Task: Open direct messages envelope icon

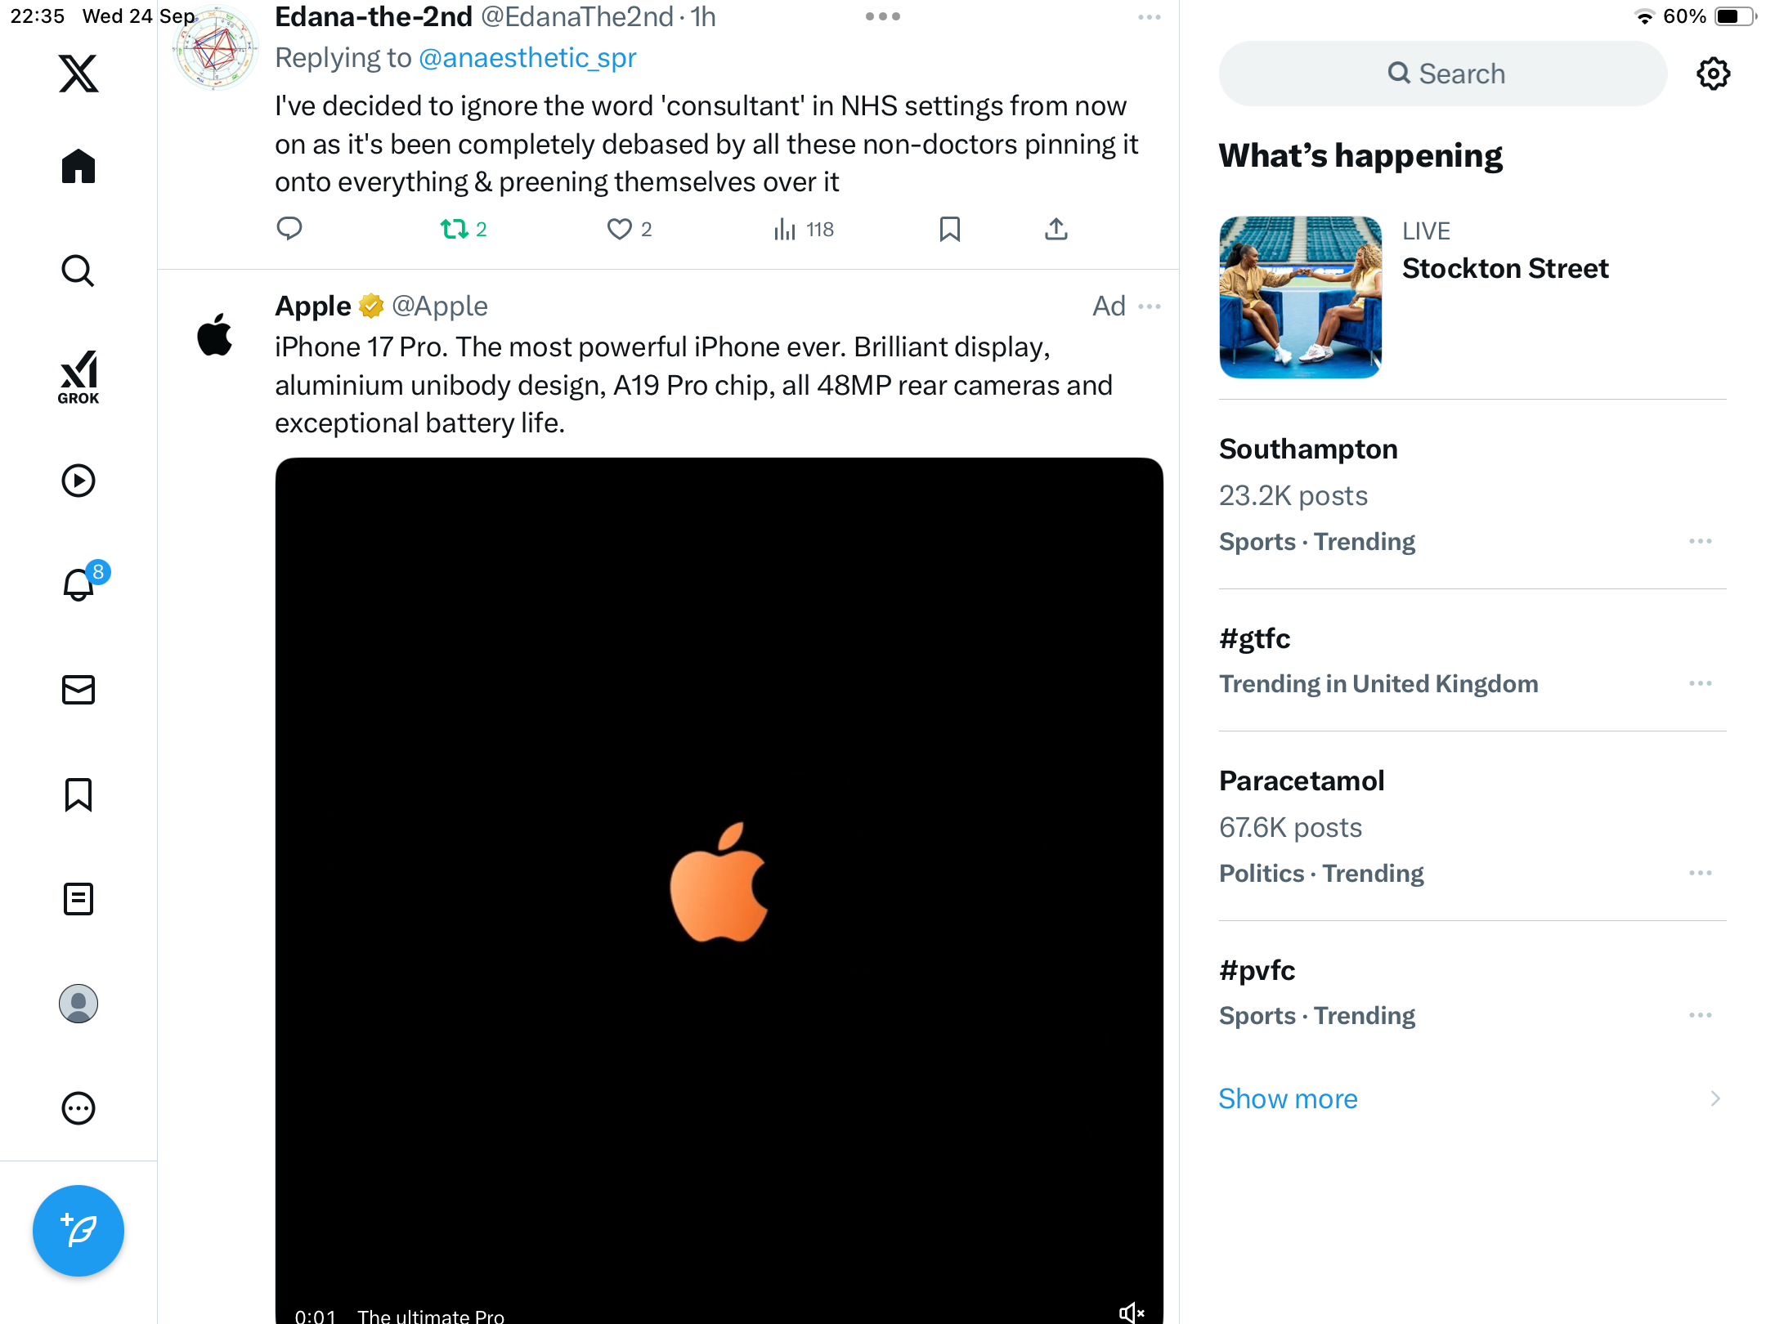Action: point(78,690)
